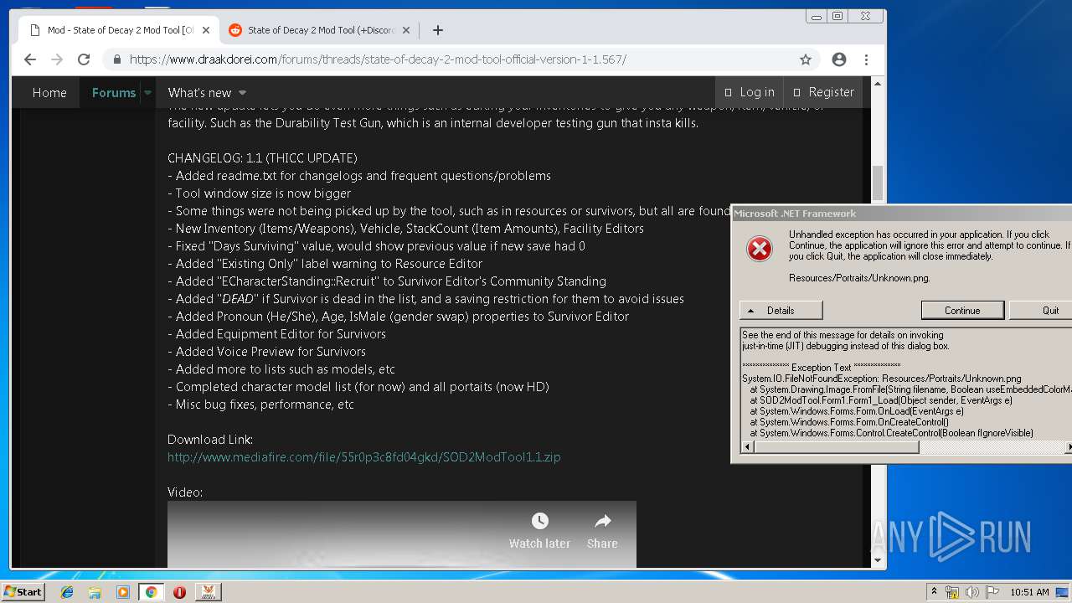Click the 'CHANGELOG: 1.1 (THICC UPDATE)' text
Viewport: 1072px width, 603px height.
coord(262,157)
